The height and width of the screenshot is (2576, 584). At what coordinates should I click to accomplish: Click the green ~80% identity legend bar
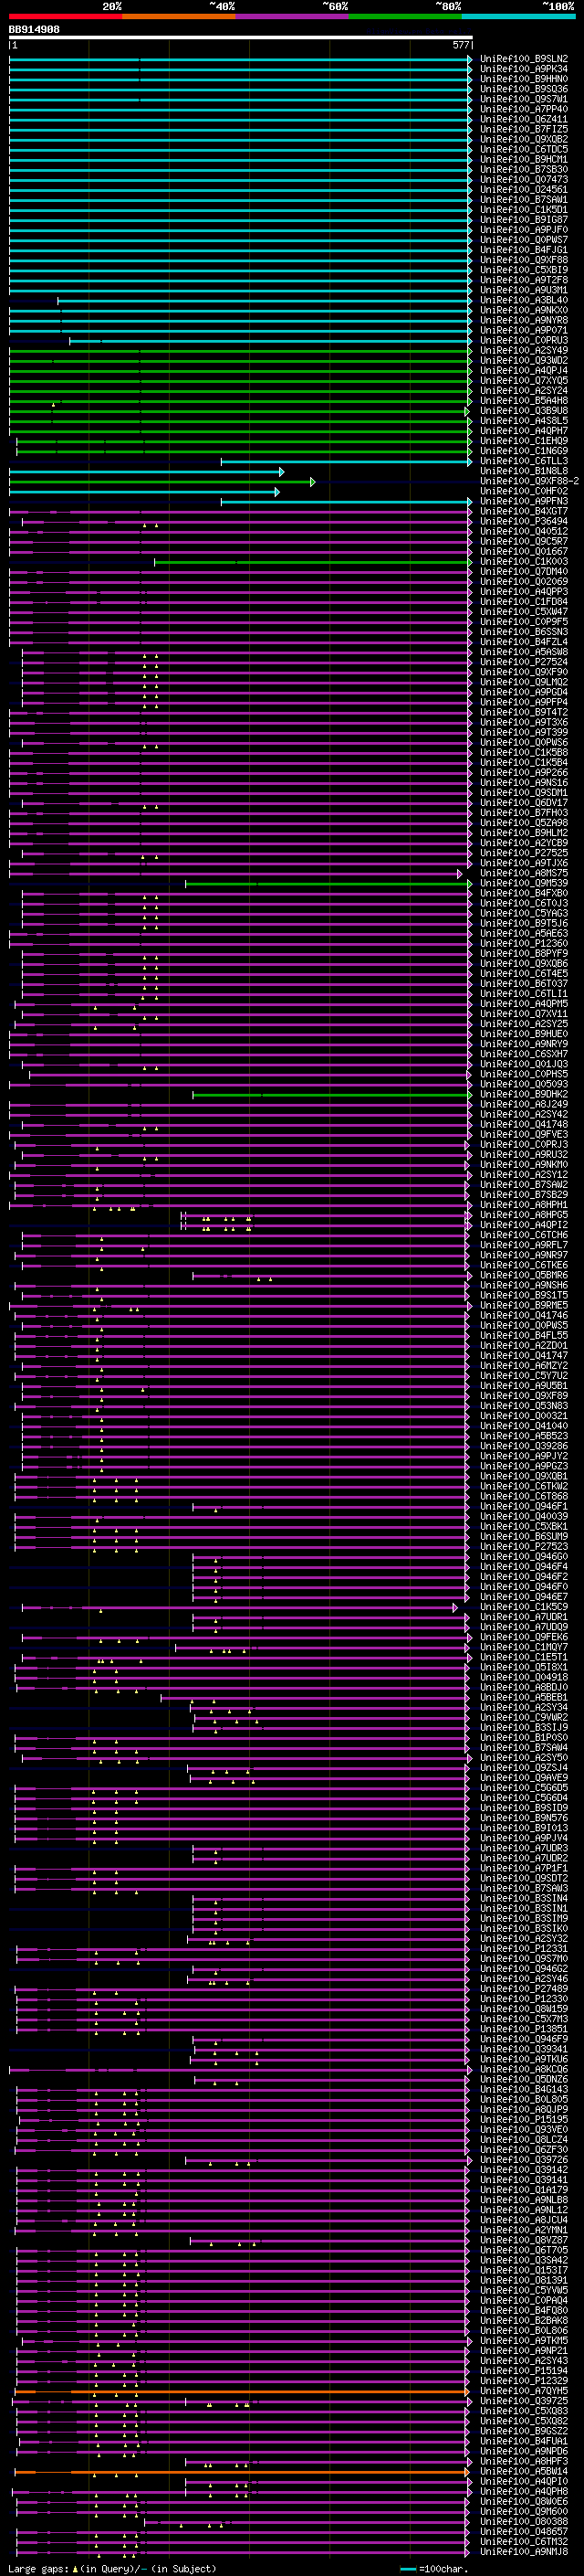405,16
